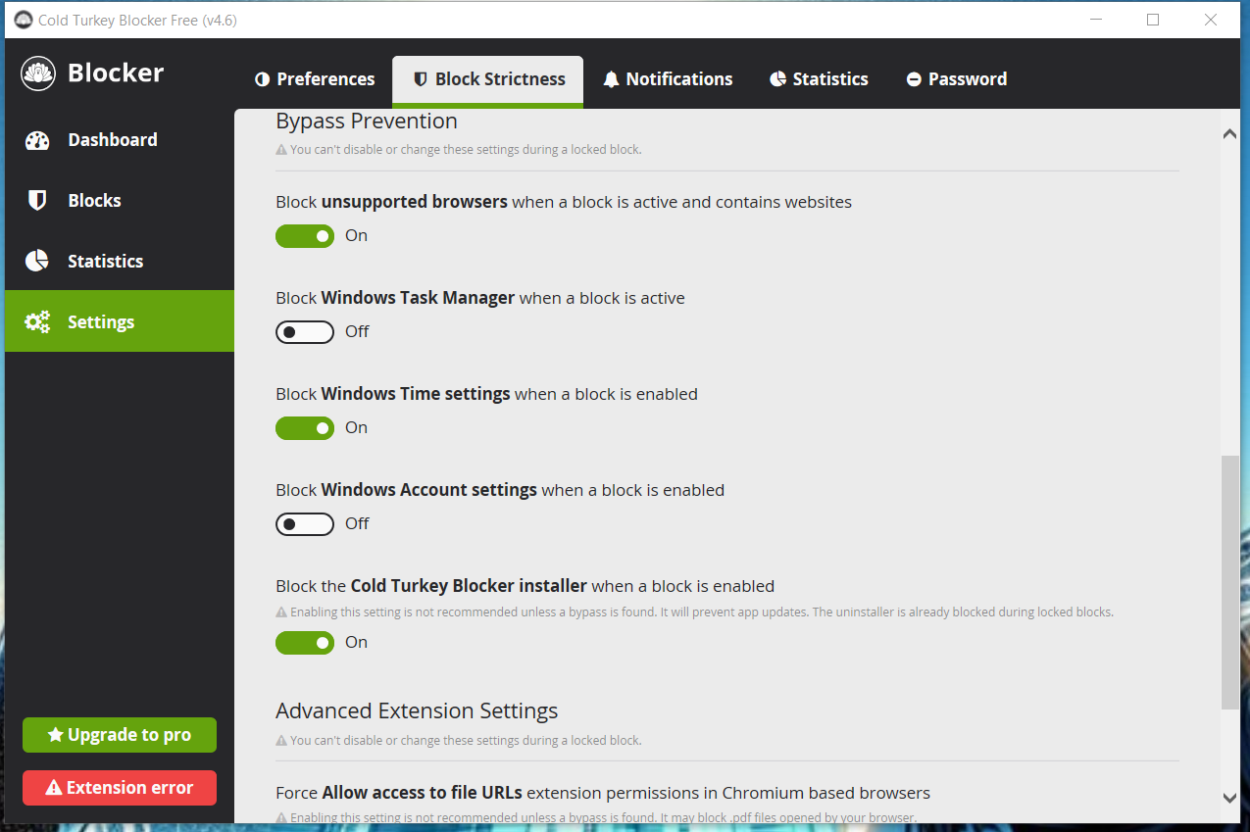This screenshot has height=832, width=1250.
Task: Click the Block Windows Account settings label
Action: point(500,491)
